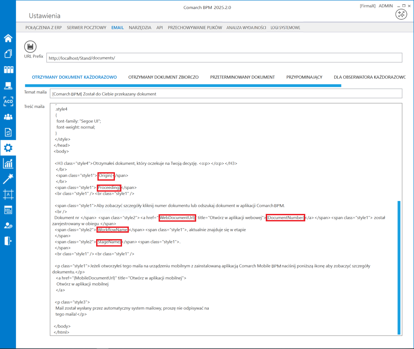Click the 'font-family: "Segoe UI";' line
The height and width of the screenshot is (349, 414).
79,121
